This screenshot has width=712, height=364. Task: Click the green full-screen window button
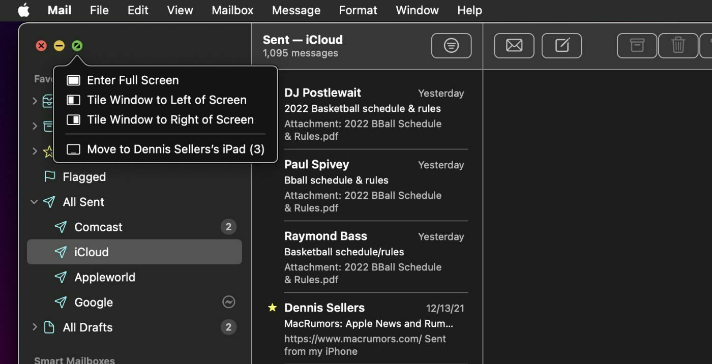pos(77,46)
